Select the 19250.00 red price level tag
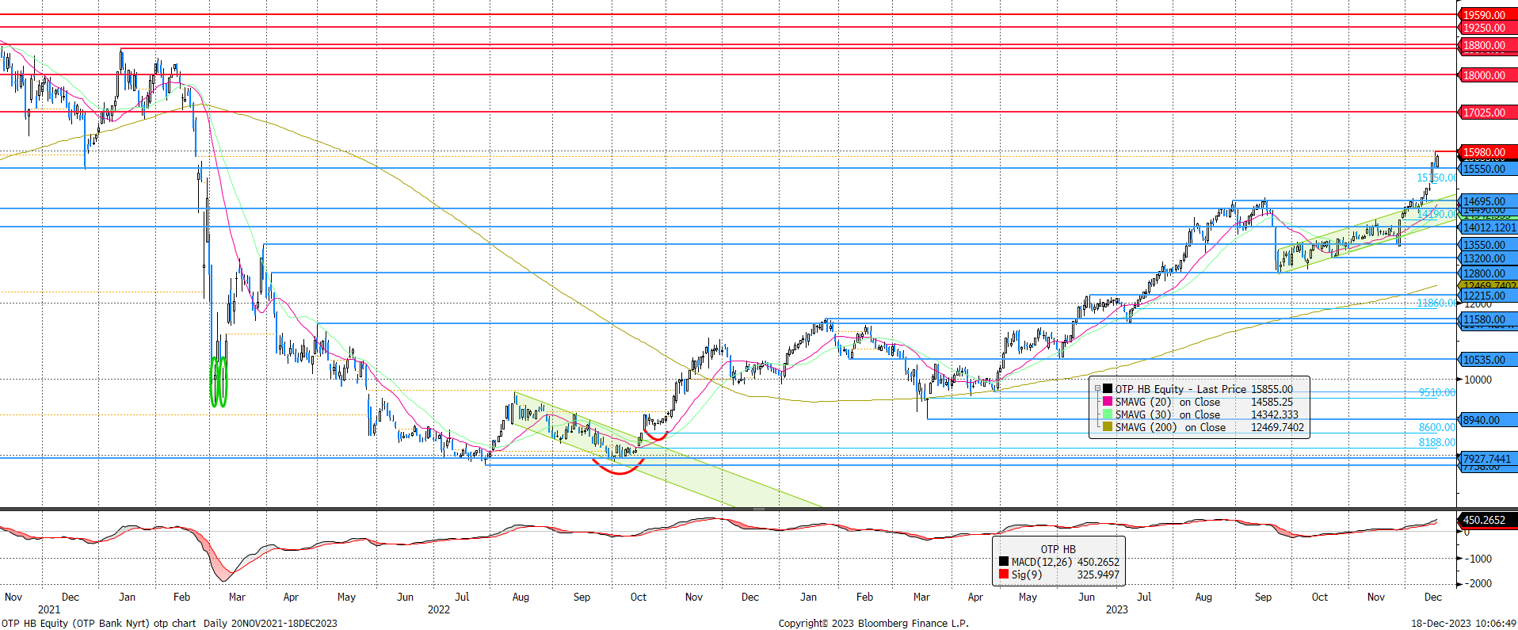This screenshot has height=630, width=1518. (x=1488, y=28)
